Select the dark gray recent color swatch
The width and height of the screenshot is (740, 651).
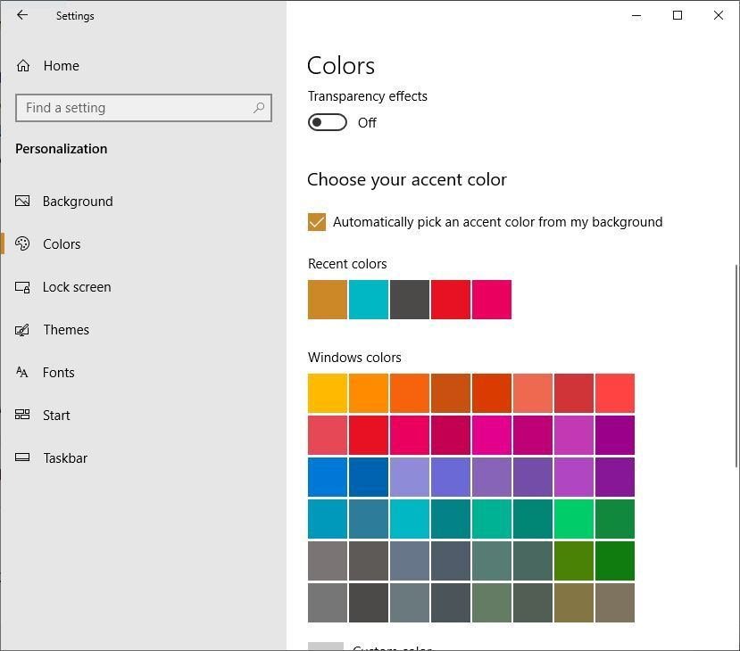[x=410, y=300]
